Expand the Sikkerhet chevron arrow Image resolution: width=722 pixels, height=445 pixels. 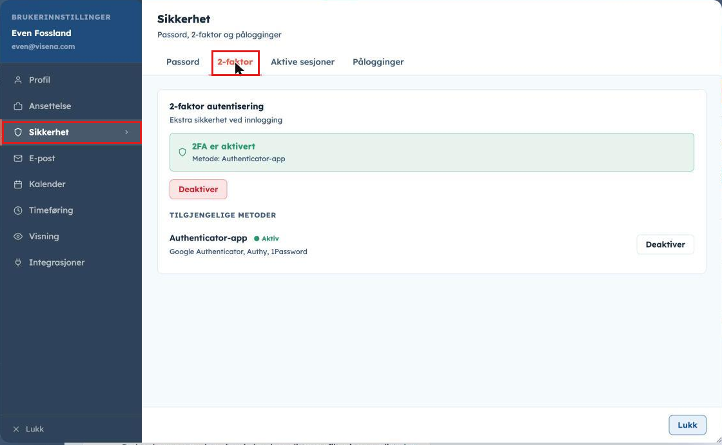pos(126,132)
